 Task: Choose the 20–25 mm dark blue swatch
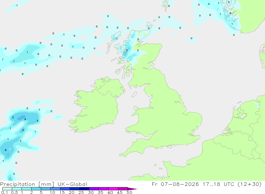(x=75, y=189)
